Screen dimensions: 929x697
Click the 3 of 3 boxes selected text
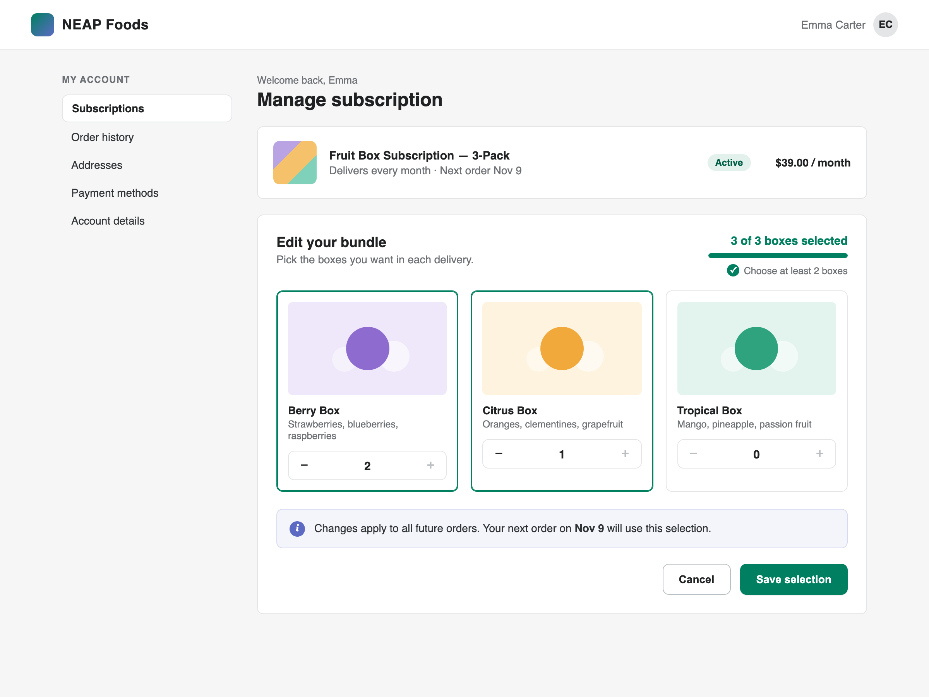(789, 241)
